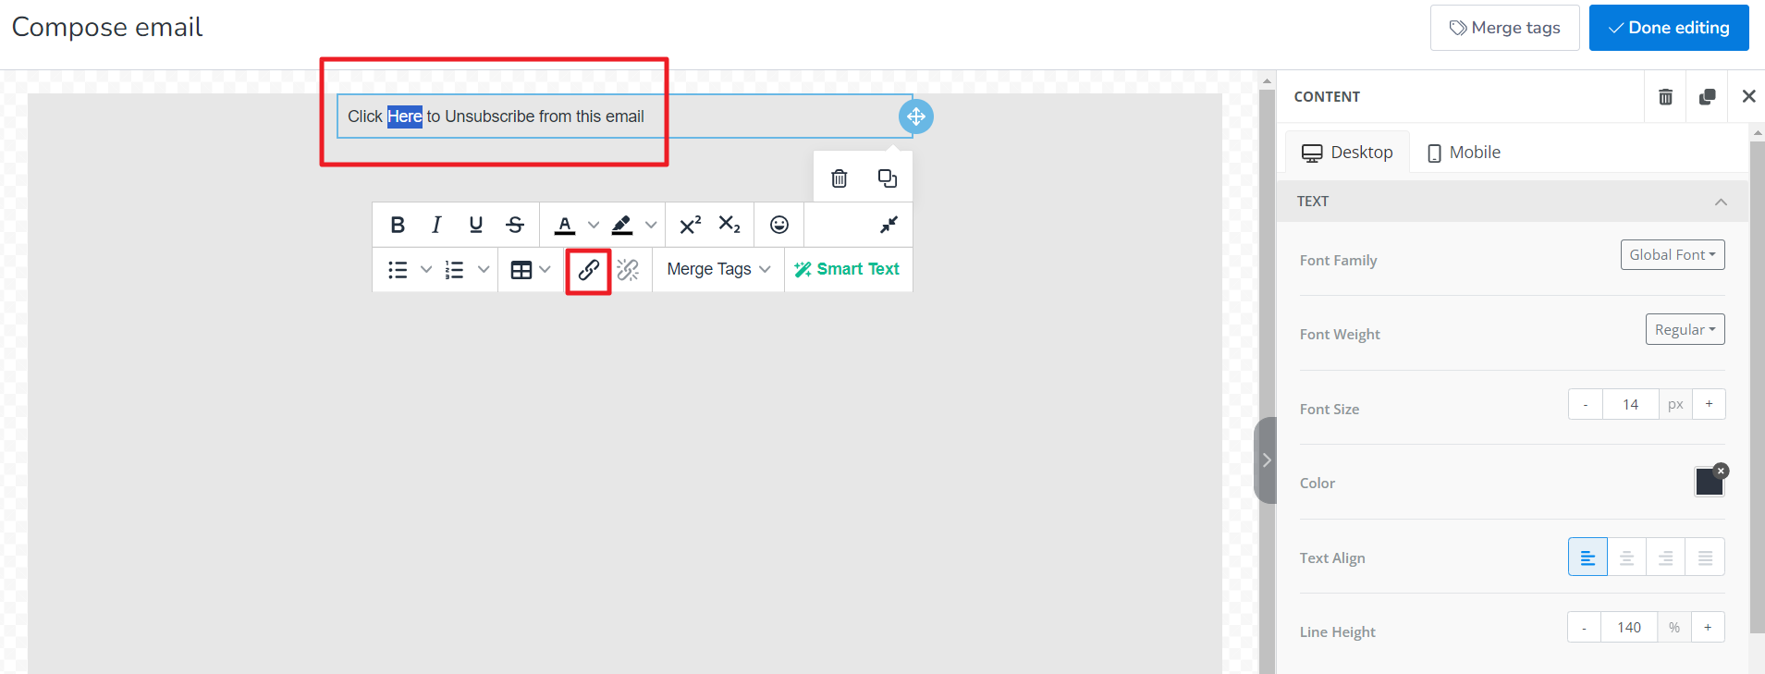This screenshot has height=674, width=1765.
Task: Switch to the Mobile tab
Action: click(x=1464, y=153)
